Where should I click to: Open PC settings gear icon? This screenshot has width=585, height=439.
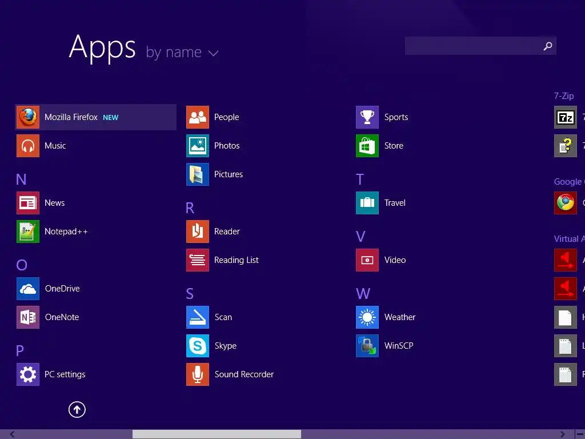[28, 374]
